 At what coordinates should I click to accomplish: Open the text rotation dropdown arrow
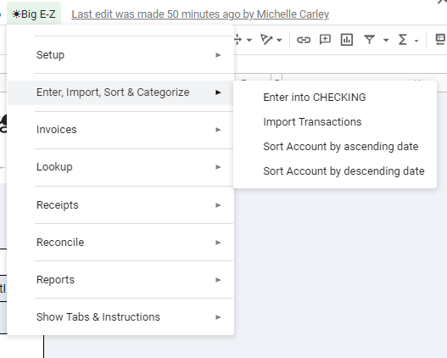279,40
